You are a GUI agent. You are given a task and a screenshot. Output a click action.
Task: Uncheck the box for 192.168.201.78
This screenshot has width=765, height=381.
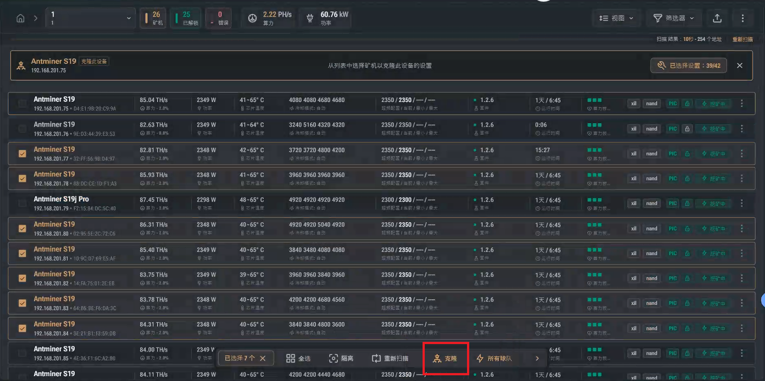22,179
